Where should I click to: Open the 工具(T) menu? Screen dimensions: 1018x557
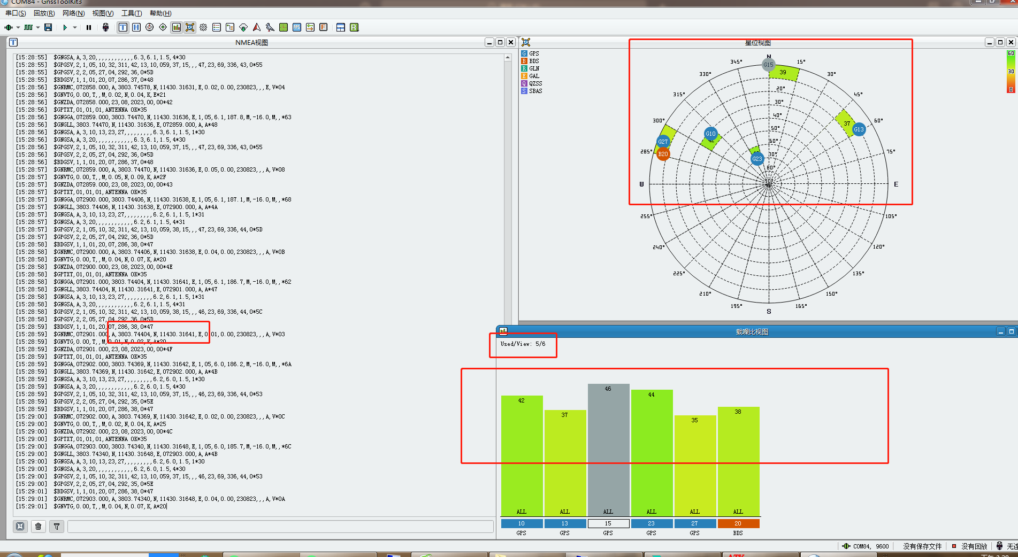[132, 13]
